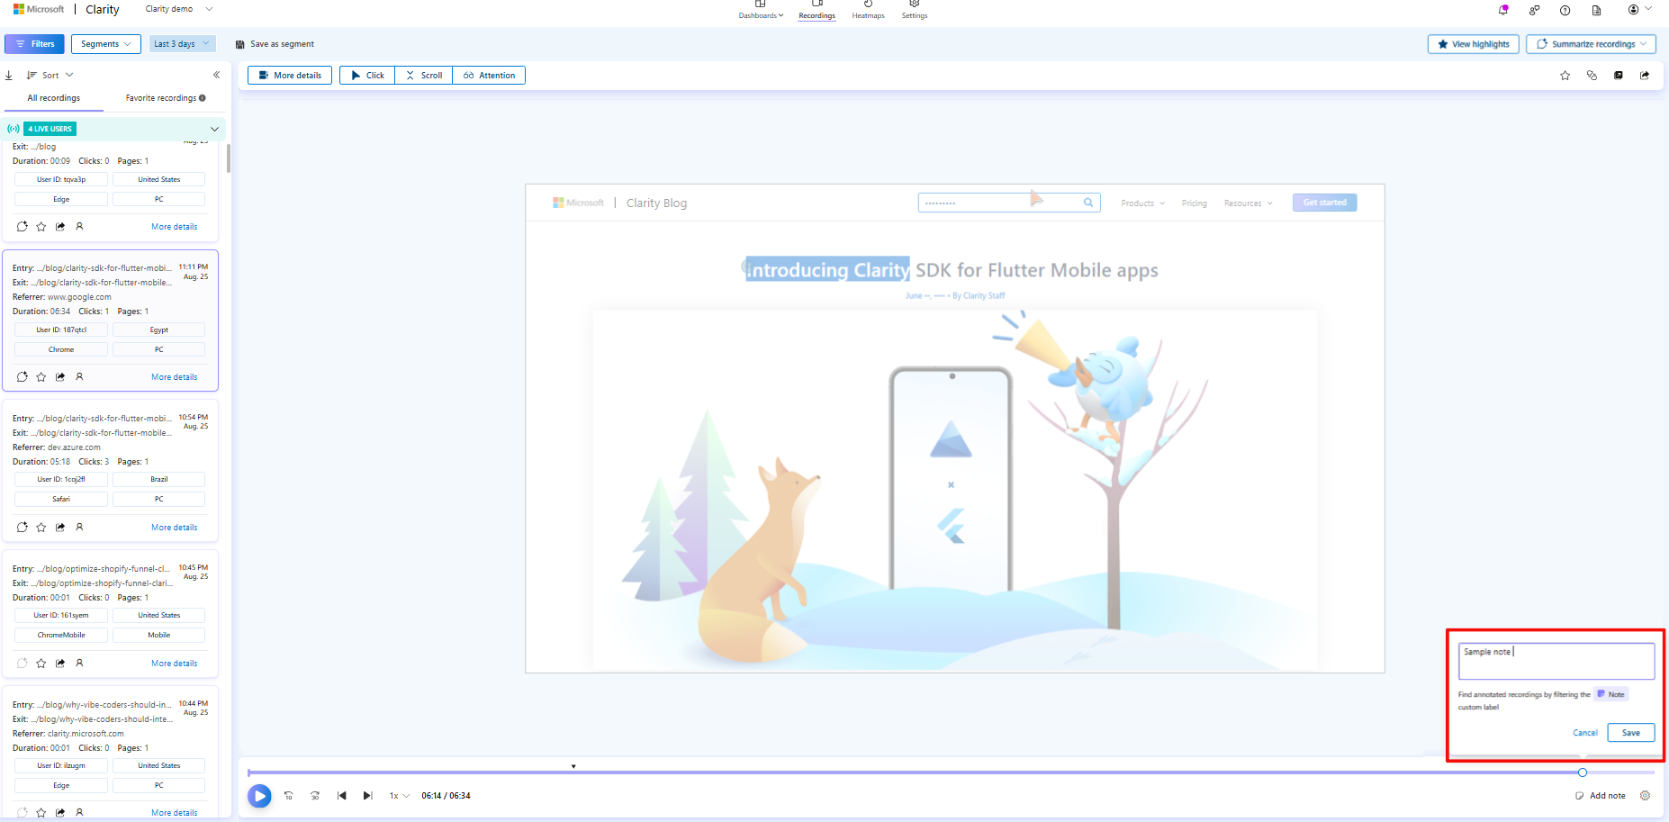View user profile for Brazil recording
1669x822 pixels.
coord(79,528)
